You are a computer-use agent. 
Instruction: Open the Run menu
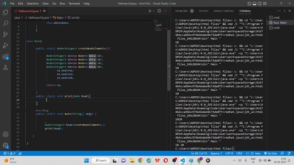point(62,4)
